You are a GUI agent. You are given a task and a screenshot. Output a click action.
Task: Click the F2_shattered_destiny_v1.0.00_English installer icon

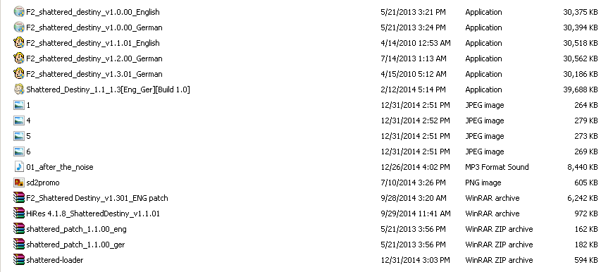[x=19, y=12]
